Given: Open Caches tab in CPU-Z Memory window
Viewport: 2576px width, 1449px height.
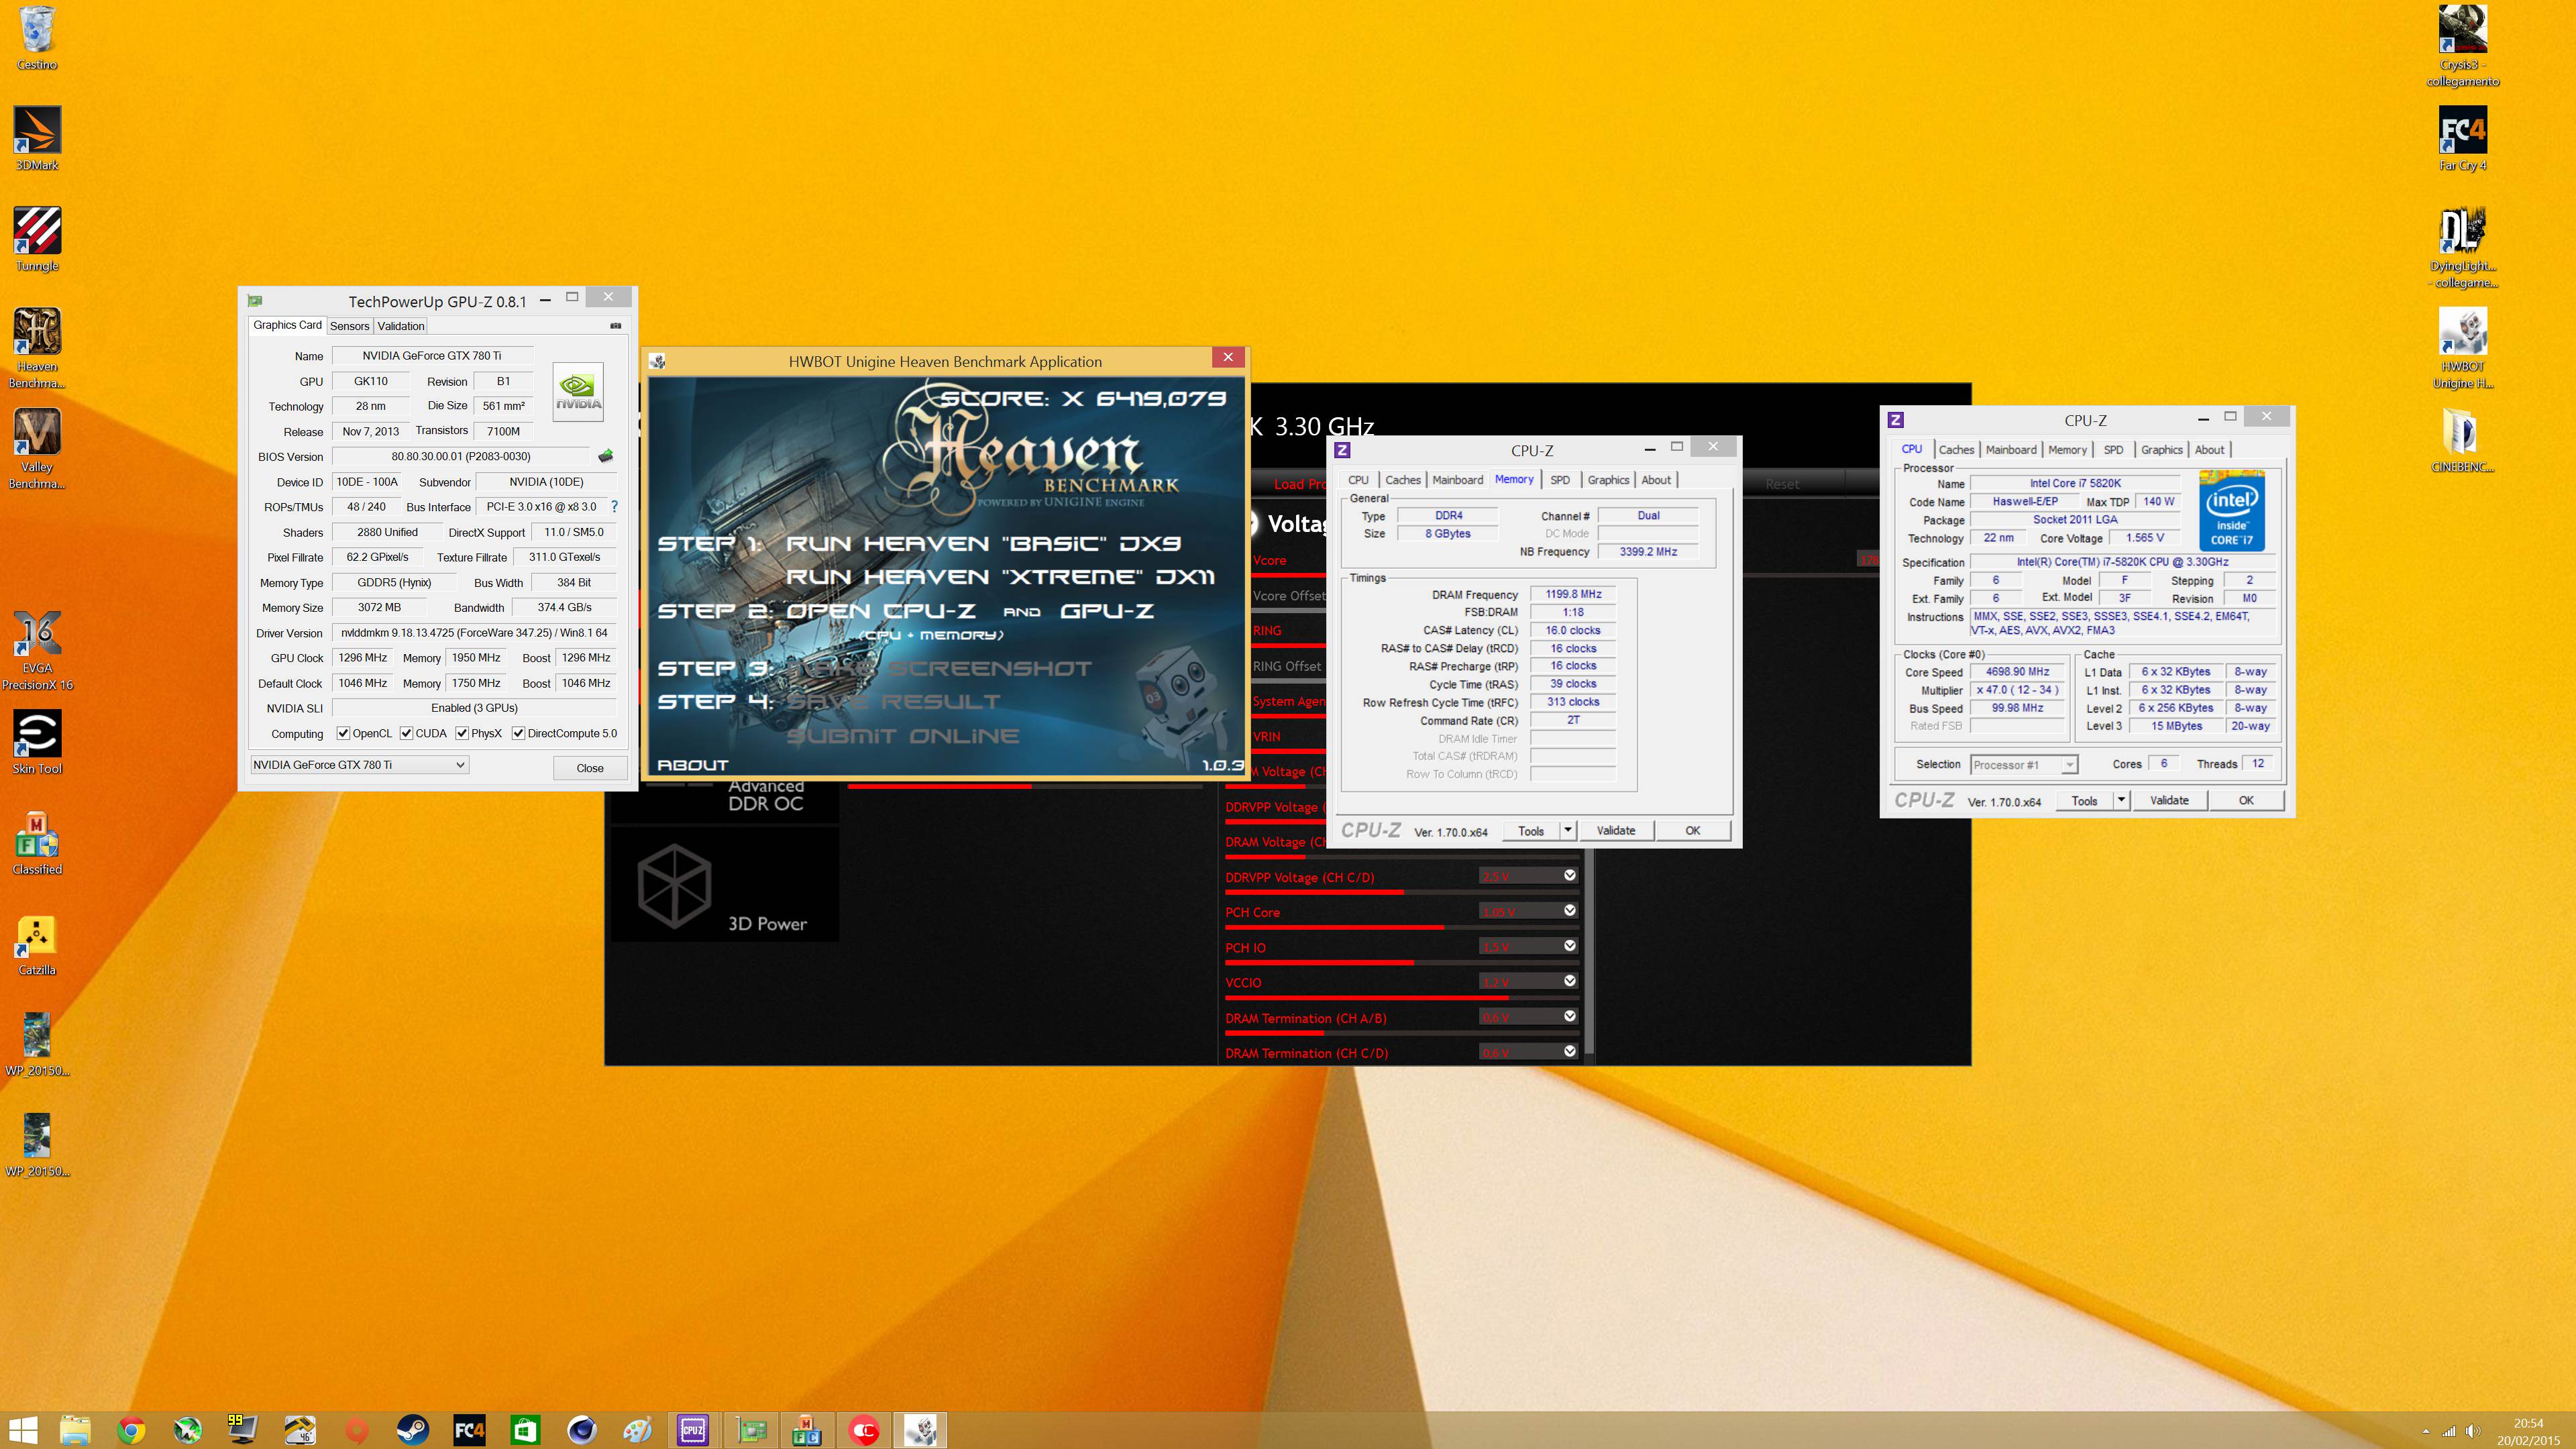Looking at the screenshot, I should 1402,480.
